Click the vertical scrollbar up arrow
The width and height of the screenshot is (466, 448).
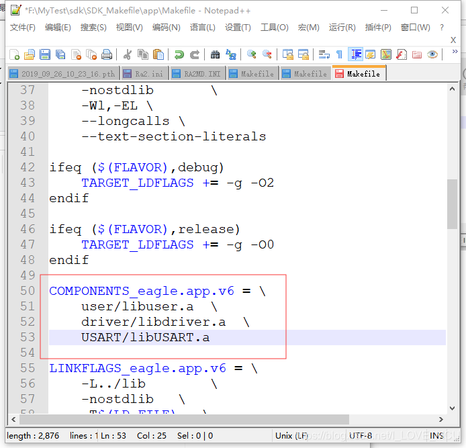pyautogui.click(x=452, y=89)
